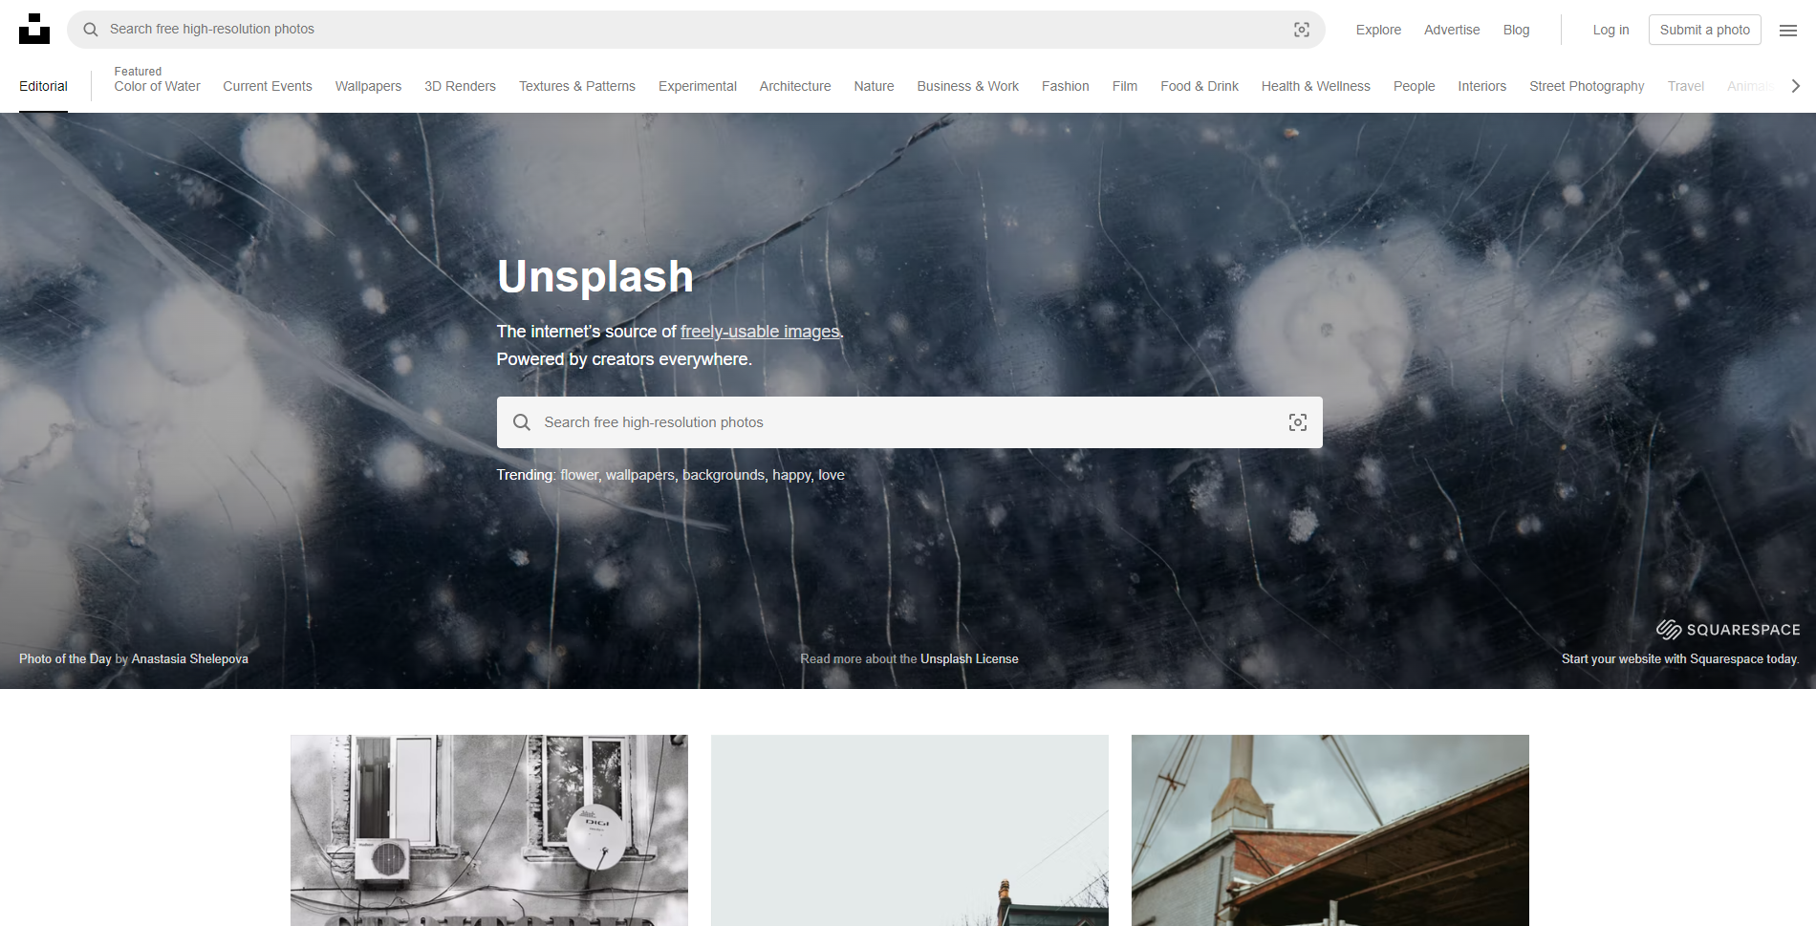Click the hero search magnifier icon

(x=522, y=422)
